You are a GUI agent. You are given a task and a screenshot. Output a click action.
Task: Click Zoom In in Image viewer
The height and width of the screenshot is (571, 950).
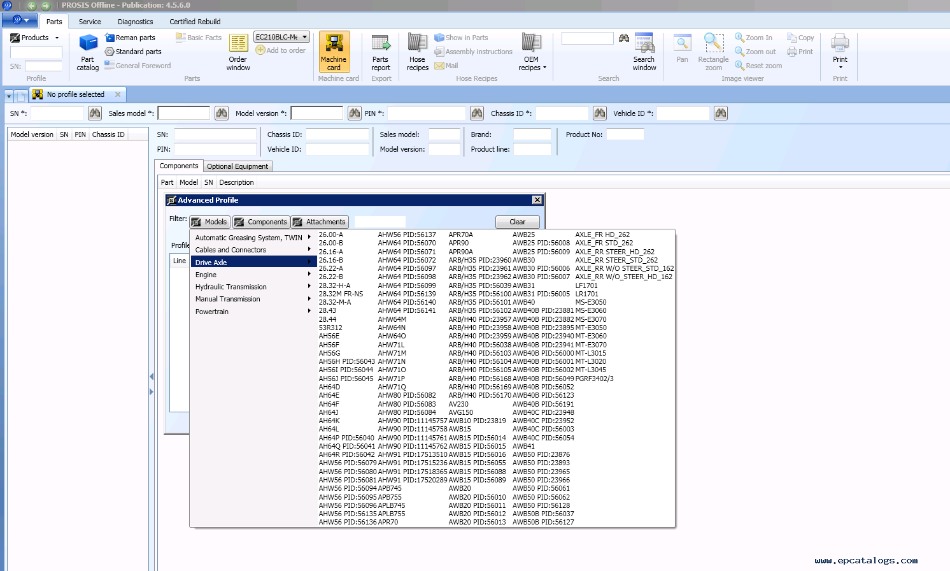754,38
